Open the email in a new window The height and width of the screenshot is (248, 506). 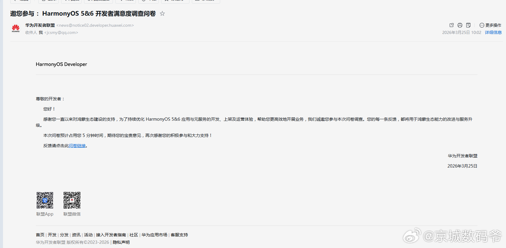451,25
